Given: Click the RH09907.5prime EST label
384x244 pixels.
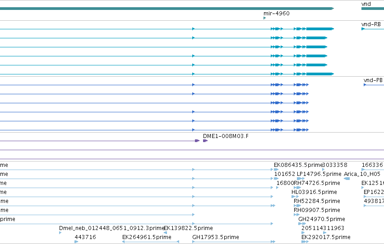Looking at the screenshot, I should point(317,210).
